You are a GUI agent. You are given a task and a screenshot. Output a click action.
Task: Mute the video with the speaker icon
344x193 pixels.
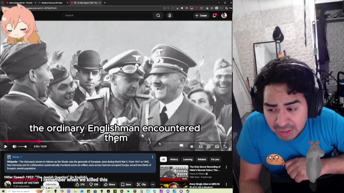point(15,146)
